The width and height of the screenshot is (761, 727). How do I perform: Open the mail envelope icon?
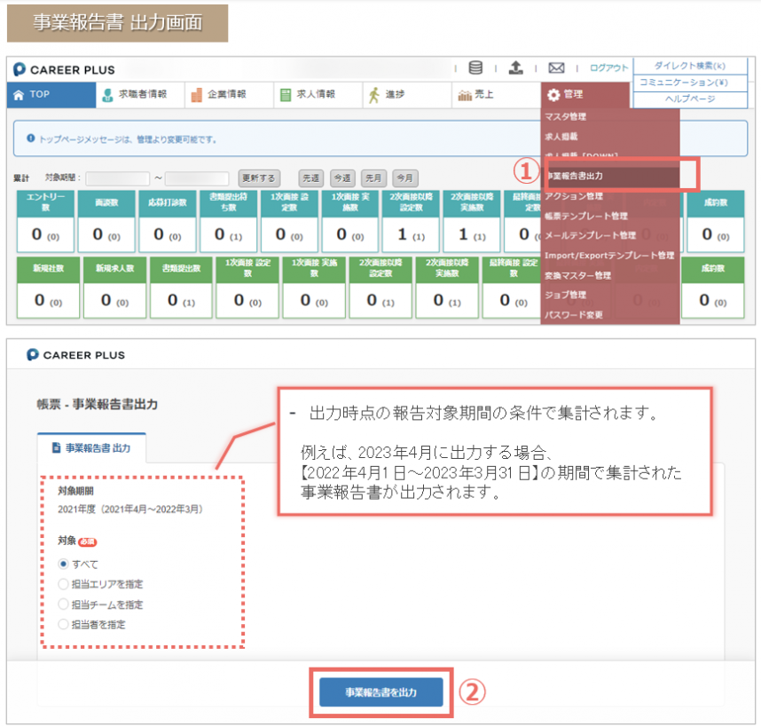[x=556, y=68]
